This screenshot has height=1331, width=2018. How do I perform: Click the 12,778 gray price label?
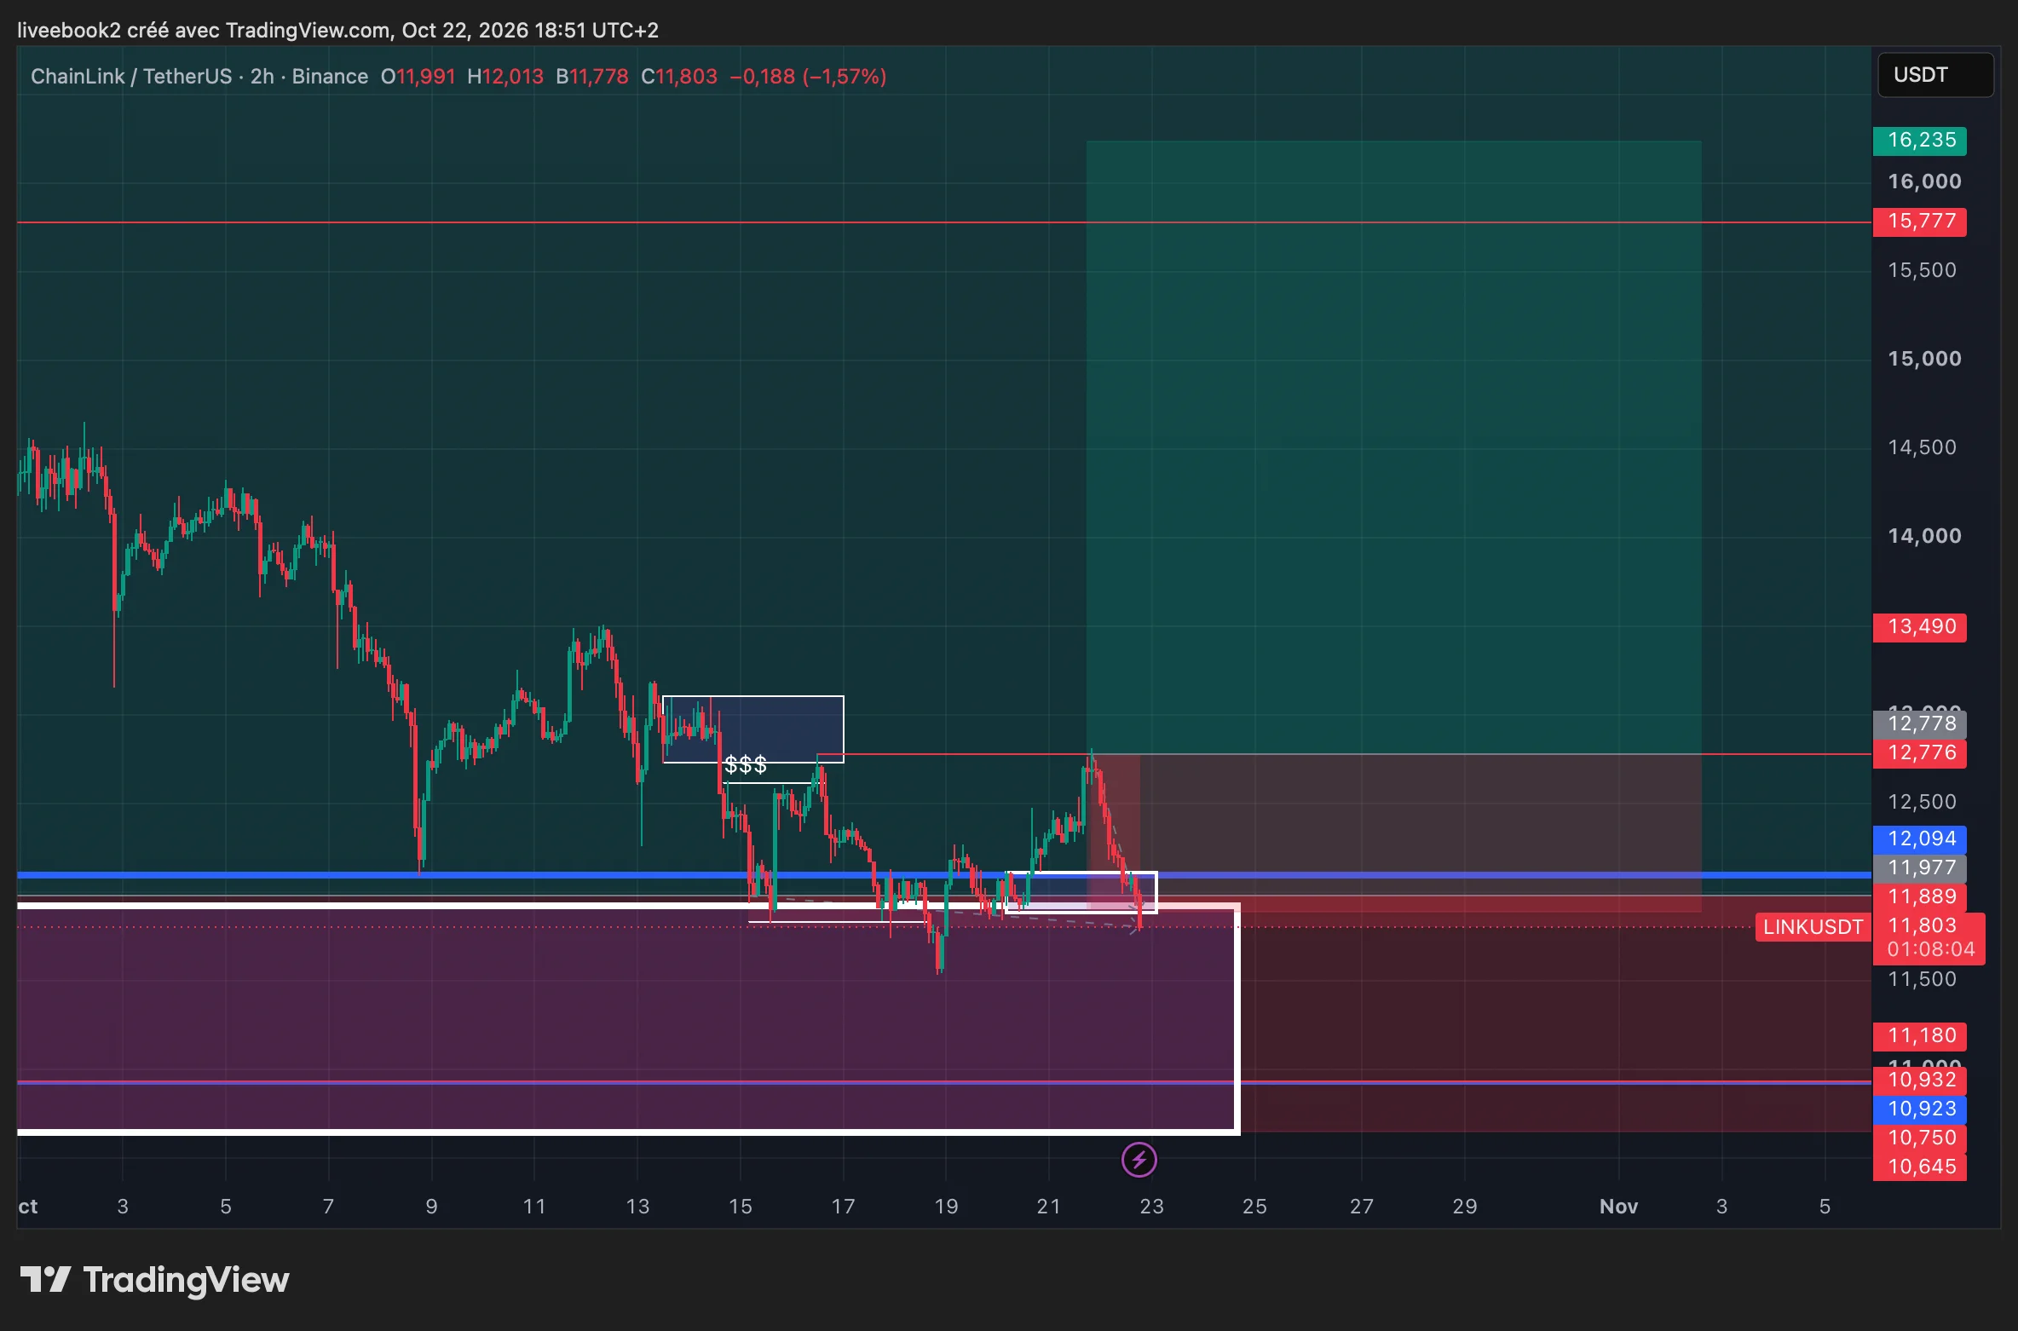(1919, 724)
